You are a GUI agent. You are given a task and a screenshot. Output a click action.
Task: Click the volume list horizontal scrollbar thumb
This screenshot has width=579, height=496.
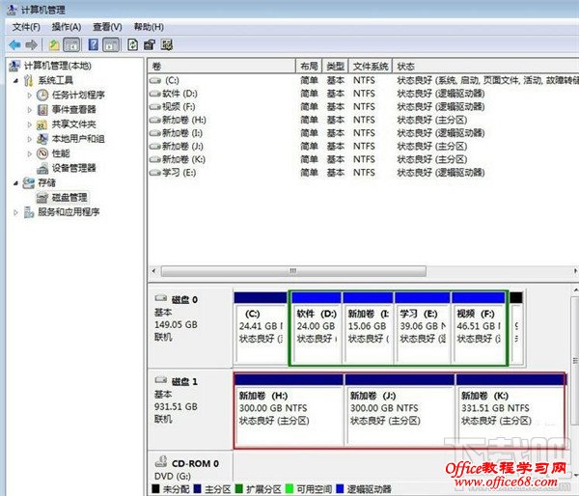pos(293,271)
